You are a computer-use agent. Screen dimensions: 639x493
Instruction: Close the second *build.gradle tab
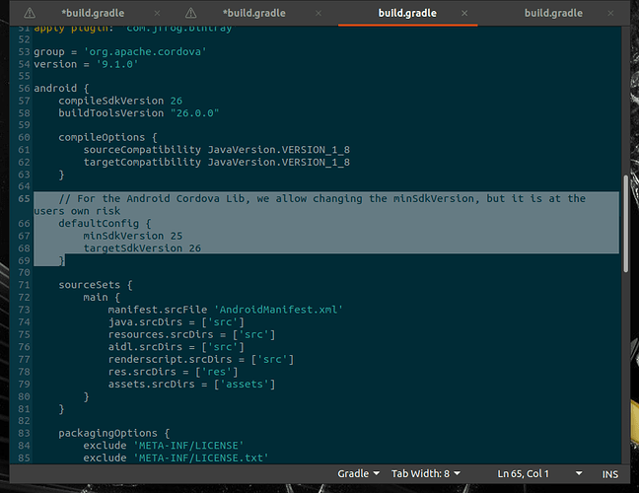click(319, 14)
